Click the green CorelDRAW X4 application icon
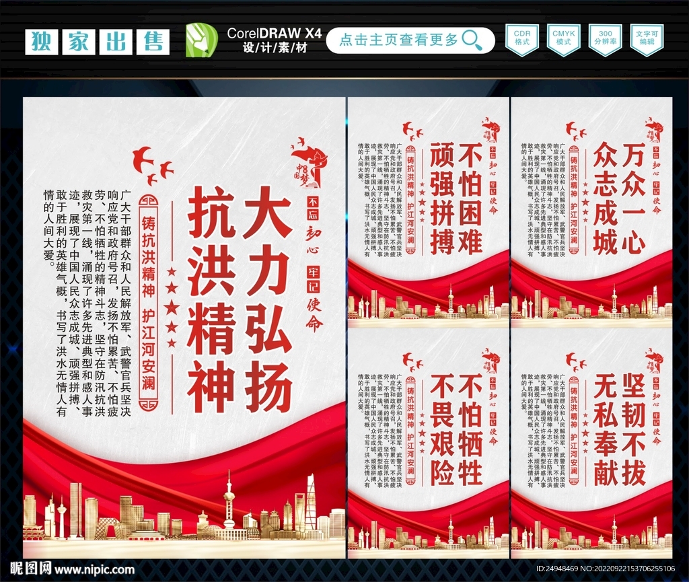This screenshot has width=689, height=582. 199,40
